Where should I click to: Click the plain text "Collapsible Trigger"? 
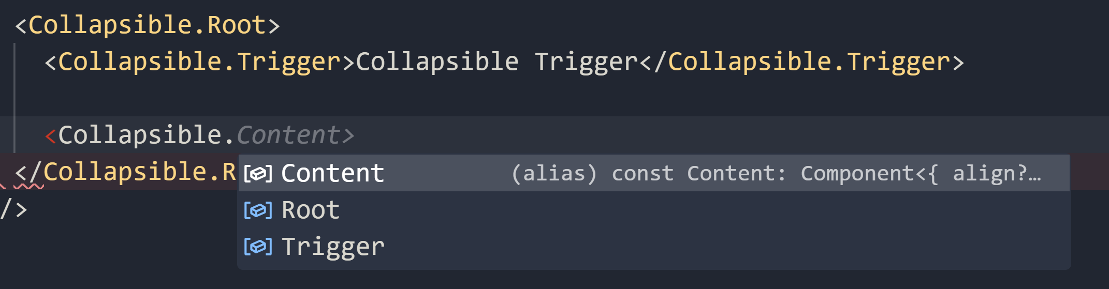[x=497, y=62]
